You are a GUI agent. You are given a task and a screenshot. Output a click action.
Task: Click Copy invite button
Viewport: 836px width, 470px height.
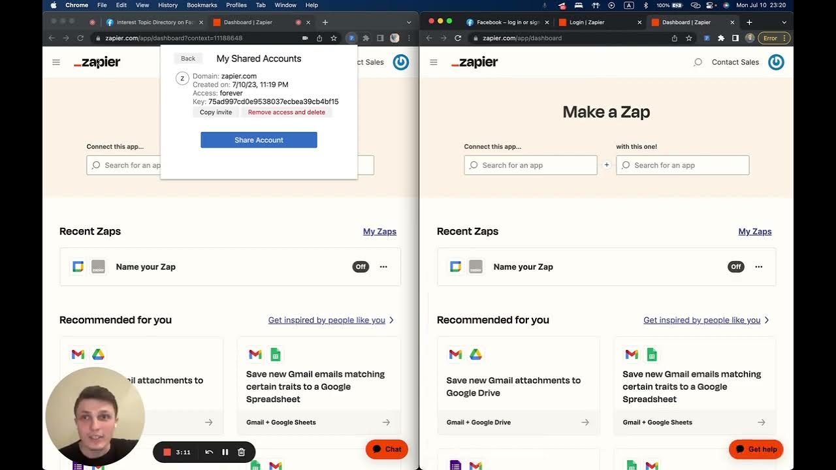pyautogui.click(x=216, y=112)
